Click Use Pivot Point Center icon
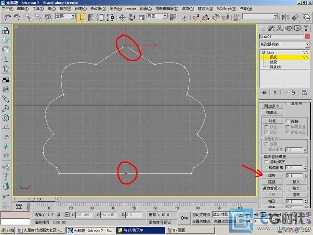 coord(173,17)
